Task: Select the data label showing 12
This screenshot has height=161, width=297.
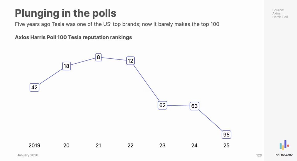Action: 130,61
